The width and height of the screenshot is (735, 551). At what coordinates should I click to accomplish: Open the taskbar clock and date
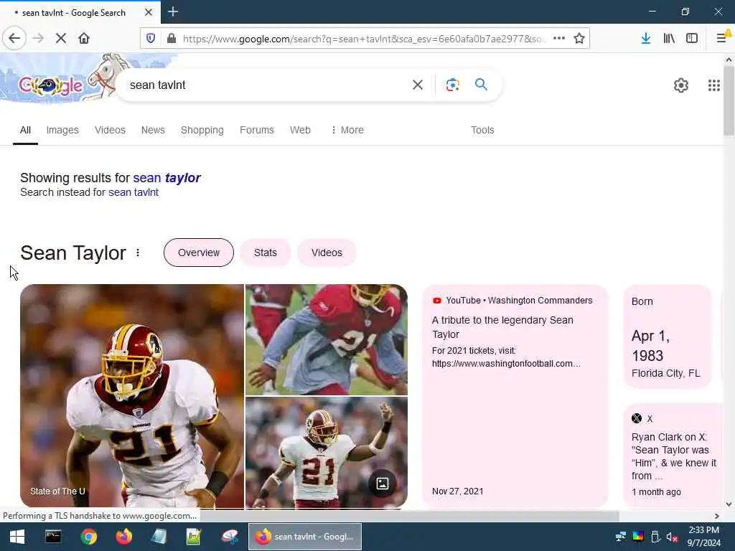coord(703,537)
